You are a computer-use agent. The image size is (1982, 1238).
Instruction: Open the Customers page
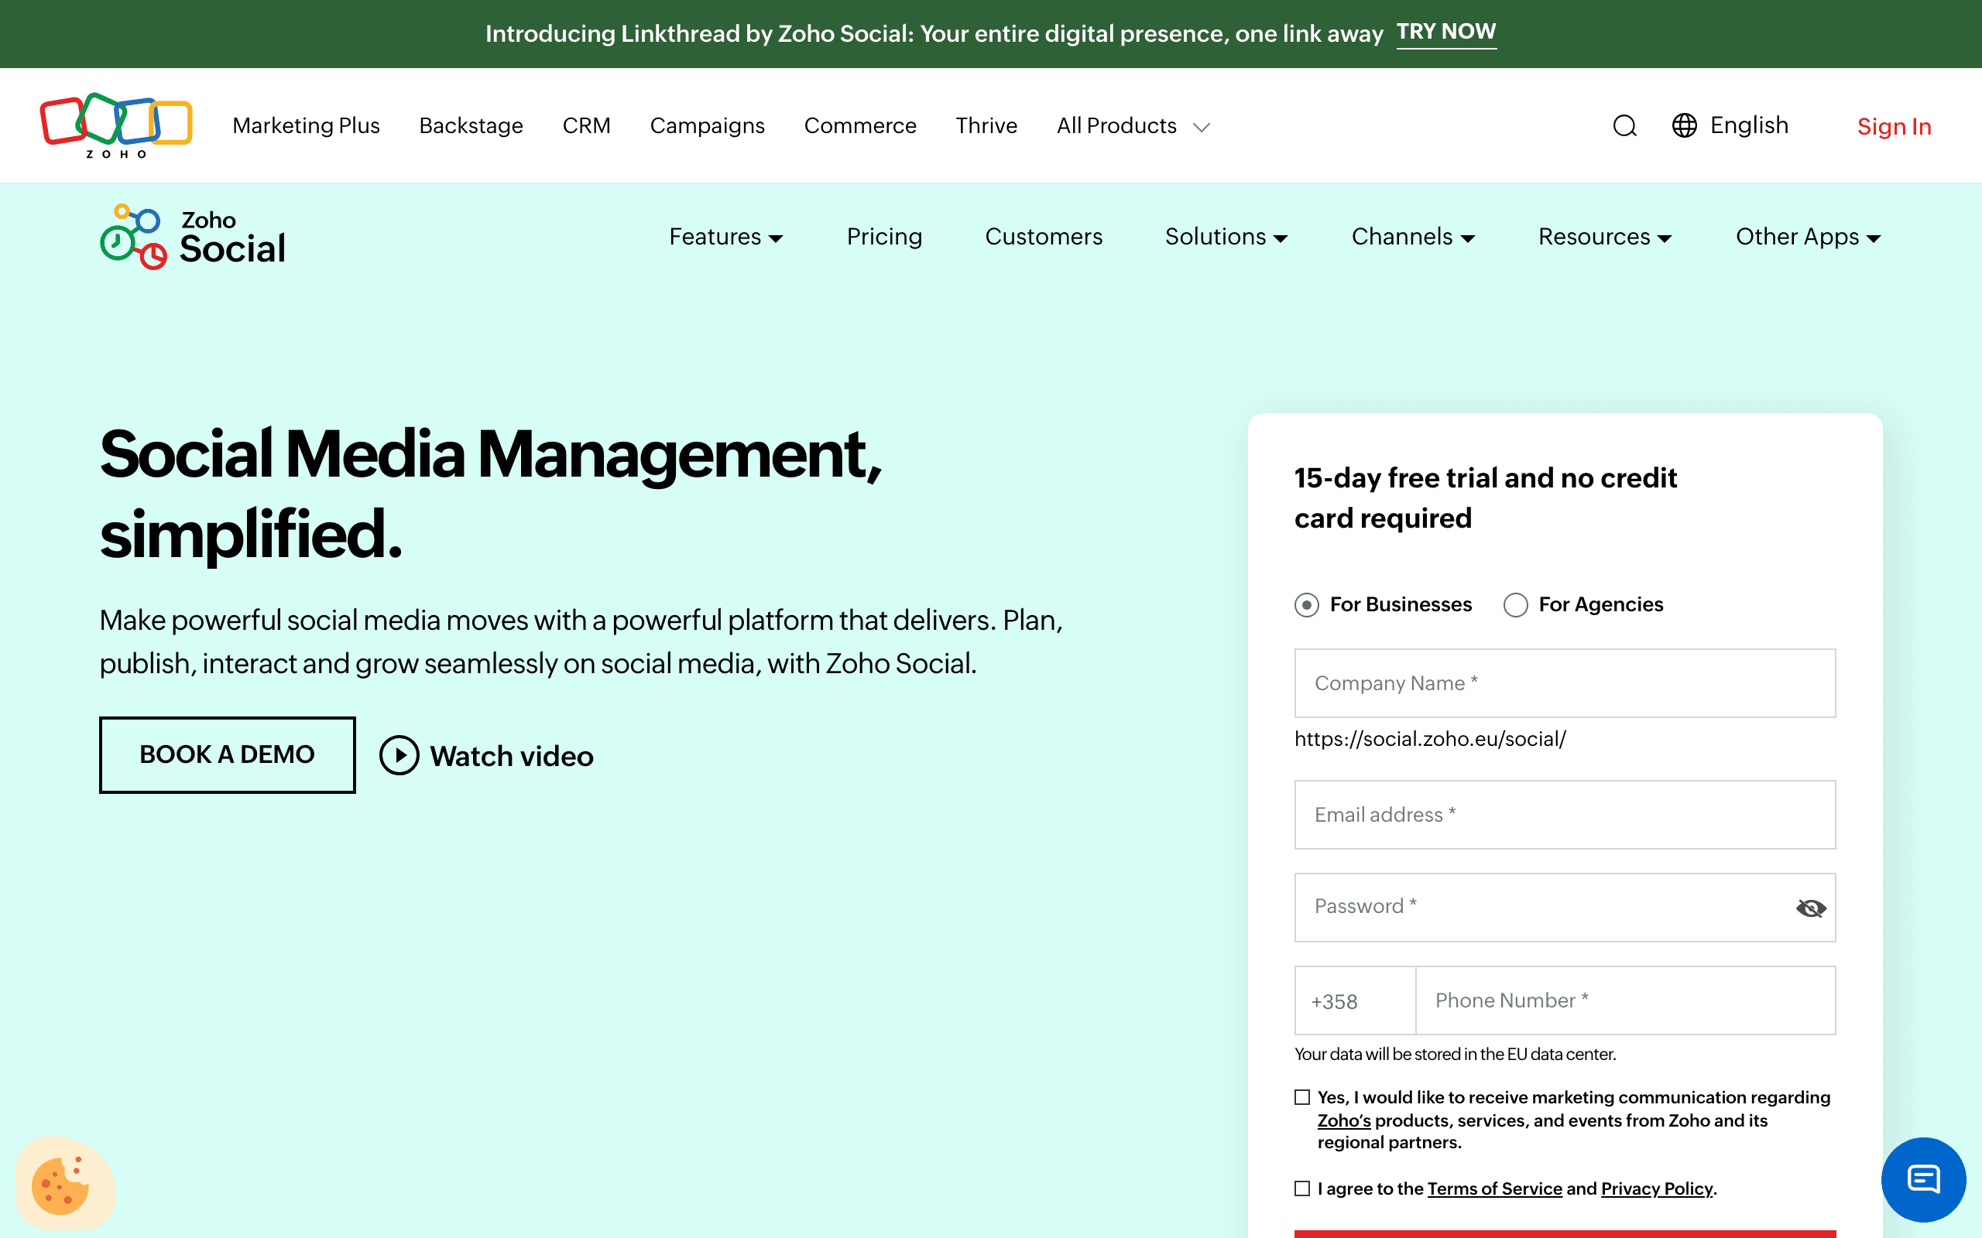tap(1044, 237)
